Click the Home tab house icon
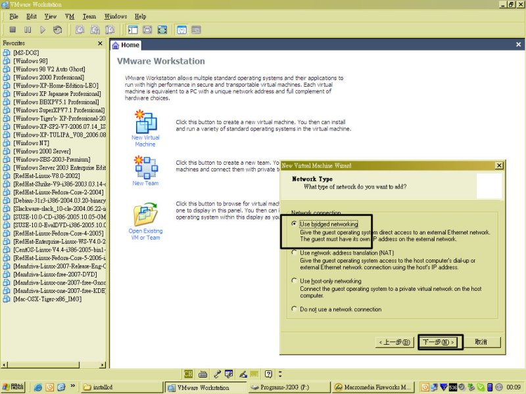The height and width of the screenshot is (394, 526). click(116, 45)
